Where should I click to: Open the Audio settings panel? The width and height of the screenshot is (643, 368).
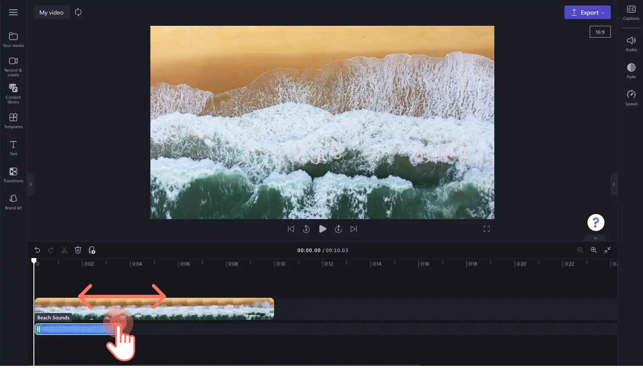click(631, 44)
